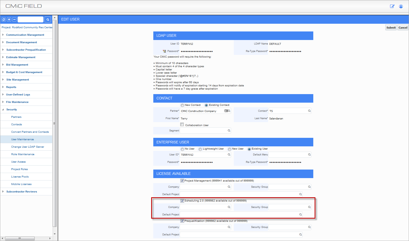Collapse the Security tree node

3,109
